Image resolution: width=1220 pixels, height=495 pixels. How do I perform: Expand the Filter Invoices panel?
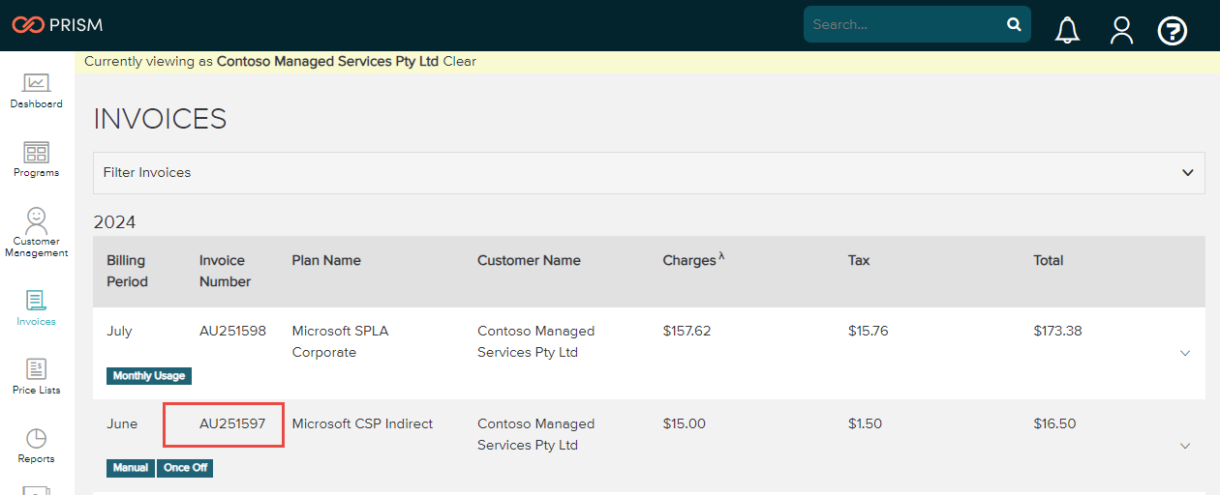point(649,173)
